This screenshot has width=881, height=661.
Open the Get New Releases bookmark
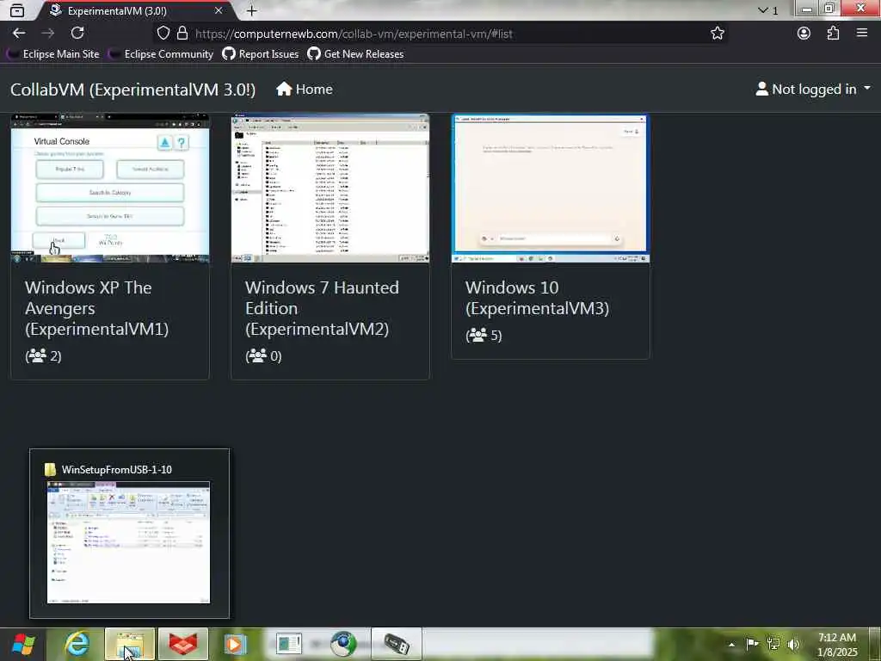coord(355,54)
